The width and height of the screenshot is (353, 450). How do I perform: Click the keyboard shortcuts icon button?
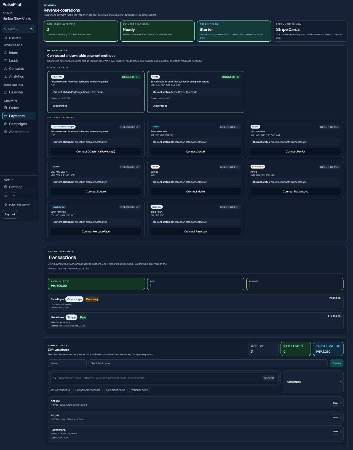coord(6,196)
